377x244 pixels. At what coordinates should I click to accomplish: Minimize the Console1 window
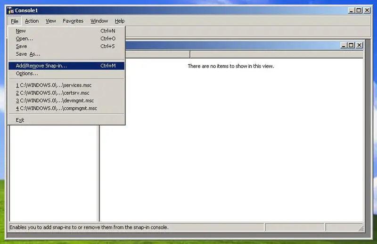click(351, 10)
